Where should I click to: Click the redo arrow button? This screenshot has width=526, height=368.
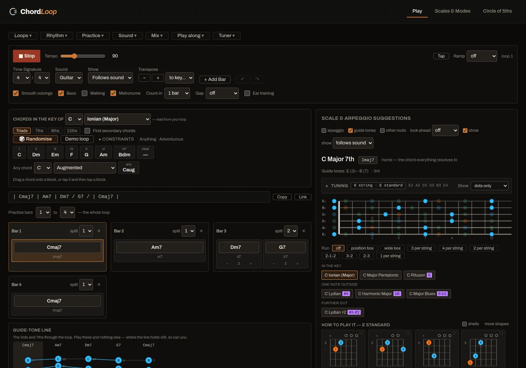[257, 79]
